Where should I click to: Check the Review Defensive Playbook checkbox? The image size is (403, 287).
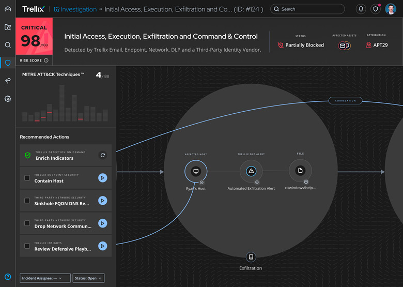coord(27,246)
